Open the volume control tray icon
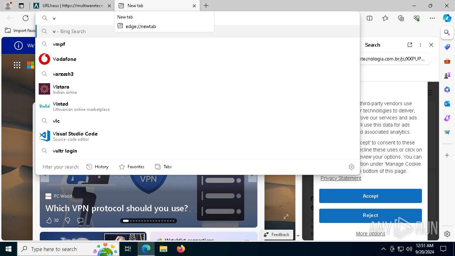 pos(409,249)
